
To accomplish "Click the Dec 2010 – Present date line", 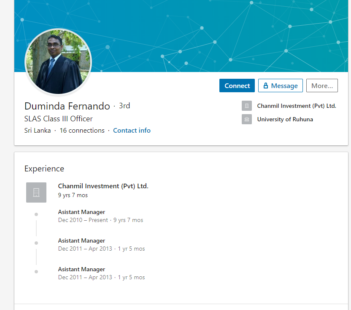I will (x=100, y=220).
